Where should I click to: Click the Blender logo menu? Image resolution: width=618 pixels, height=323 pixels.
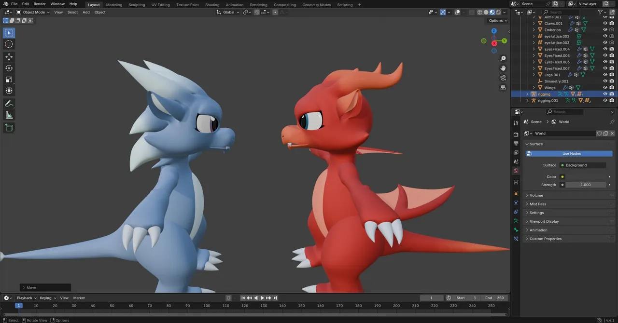click(x=5, y=4)
